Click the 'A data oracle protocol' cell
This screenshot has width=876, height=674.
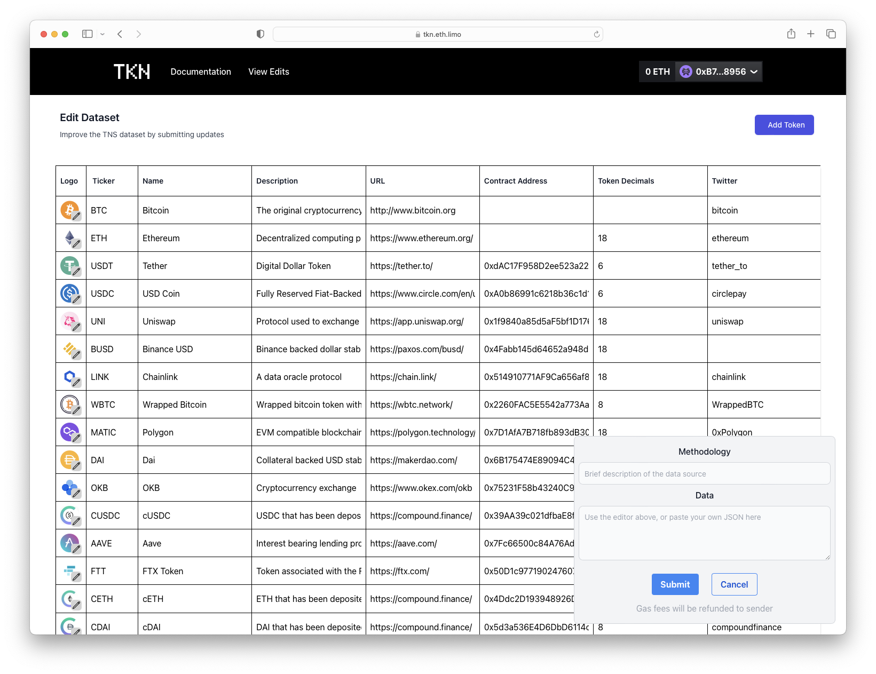pos(309,377)
